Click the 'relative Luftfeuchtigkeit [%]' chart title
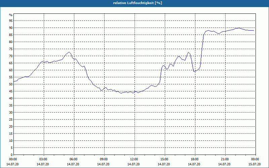269x168 pixels. [138, 3]
